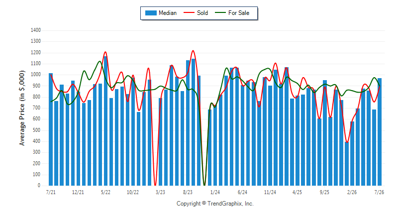Click the Average Price axis title

(x=22, y=108)
